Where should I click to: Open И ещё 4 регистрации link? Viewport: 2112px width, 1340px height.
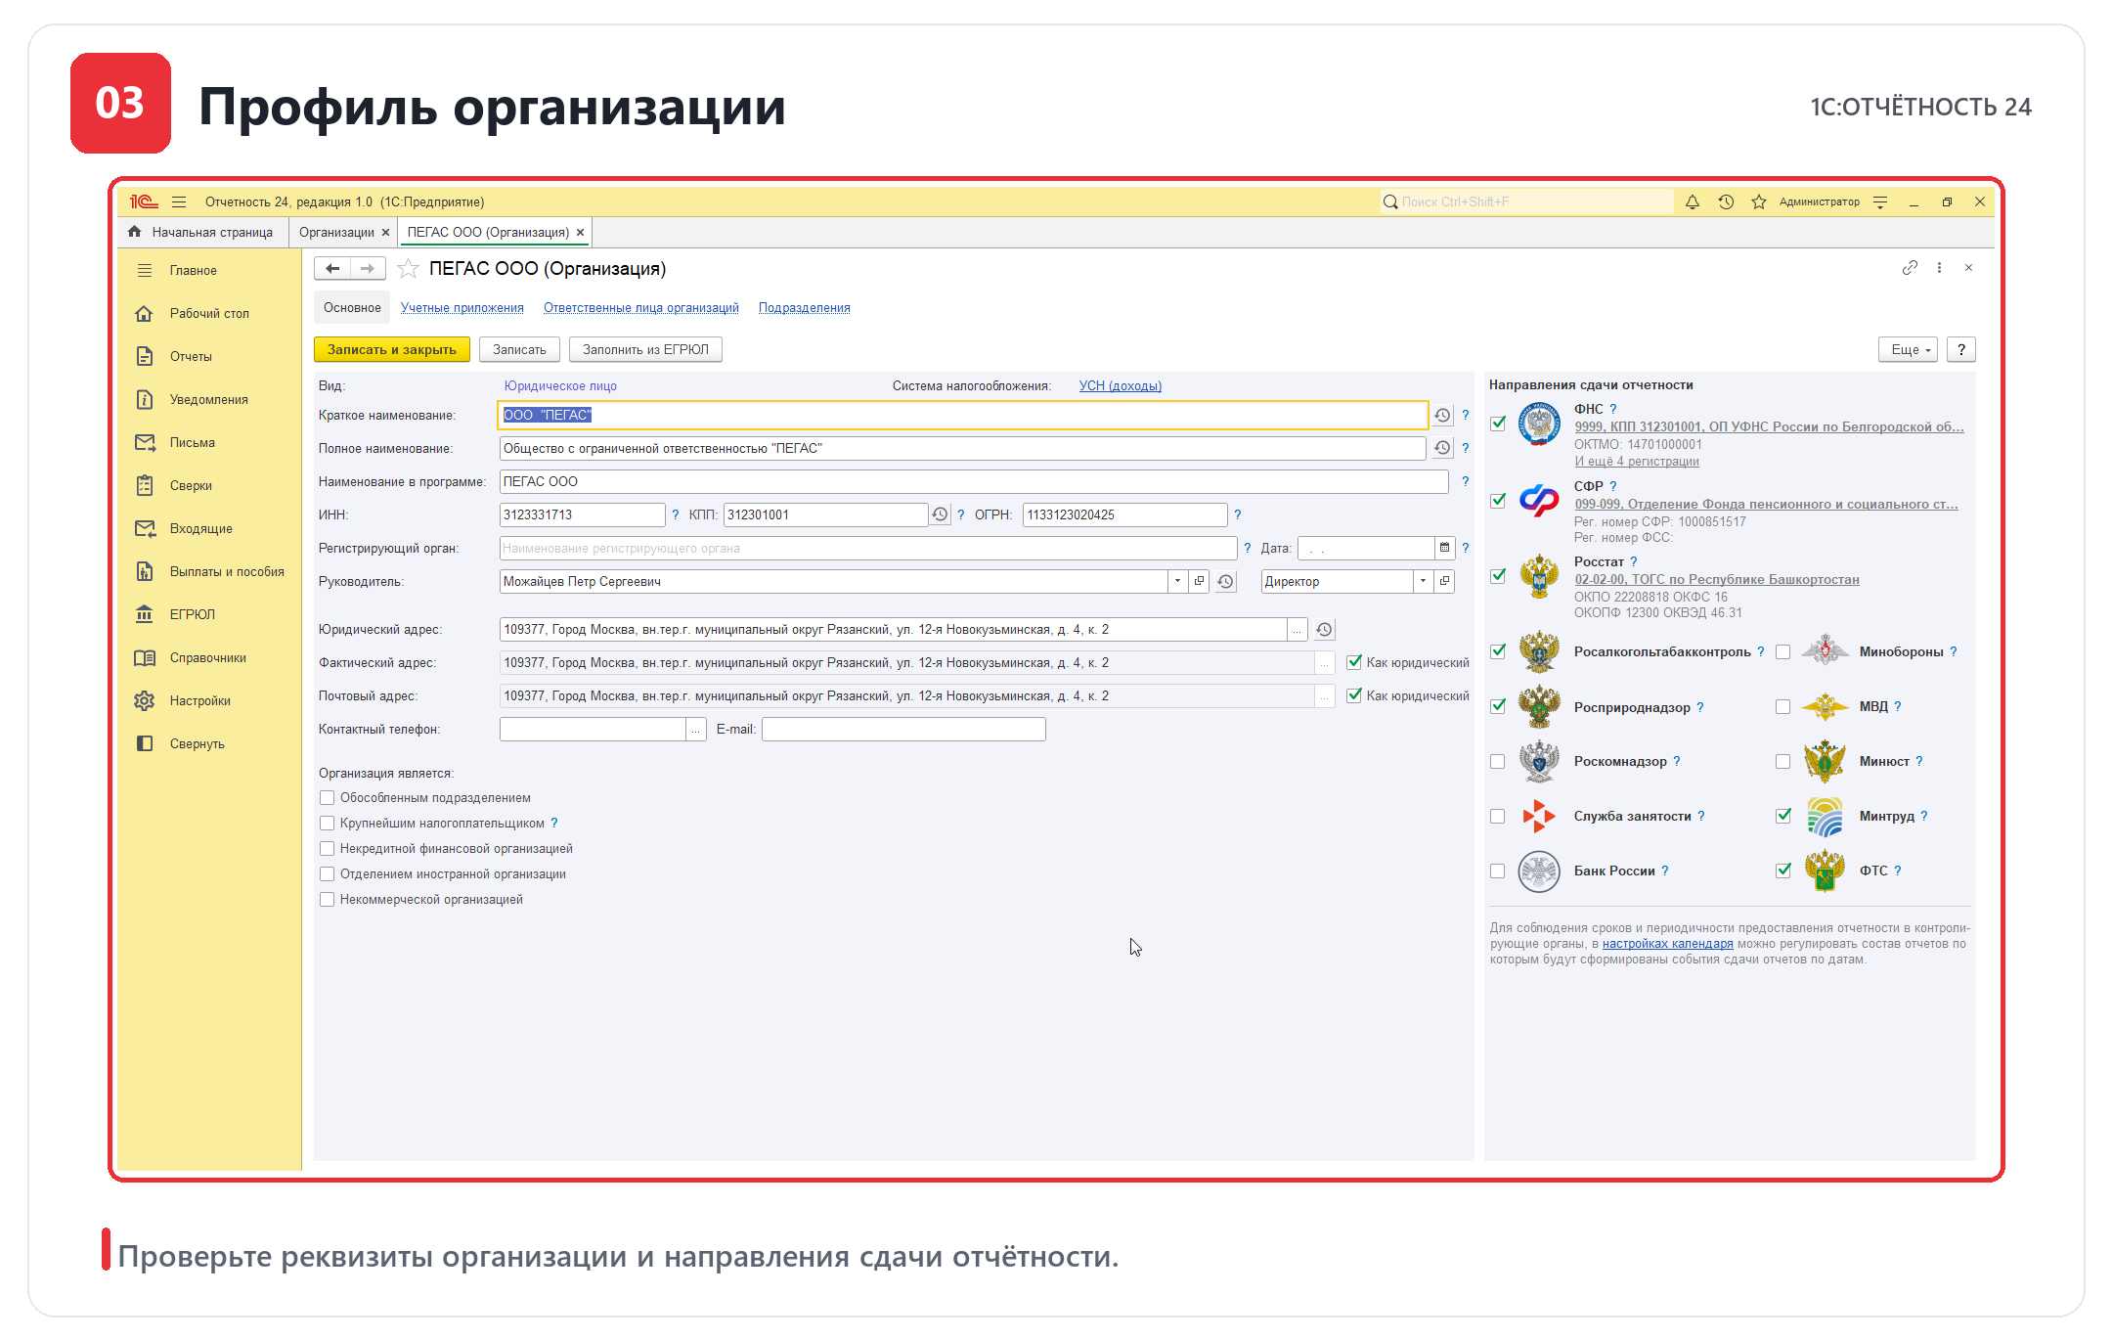click(x=1637, y=462)
